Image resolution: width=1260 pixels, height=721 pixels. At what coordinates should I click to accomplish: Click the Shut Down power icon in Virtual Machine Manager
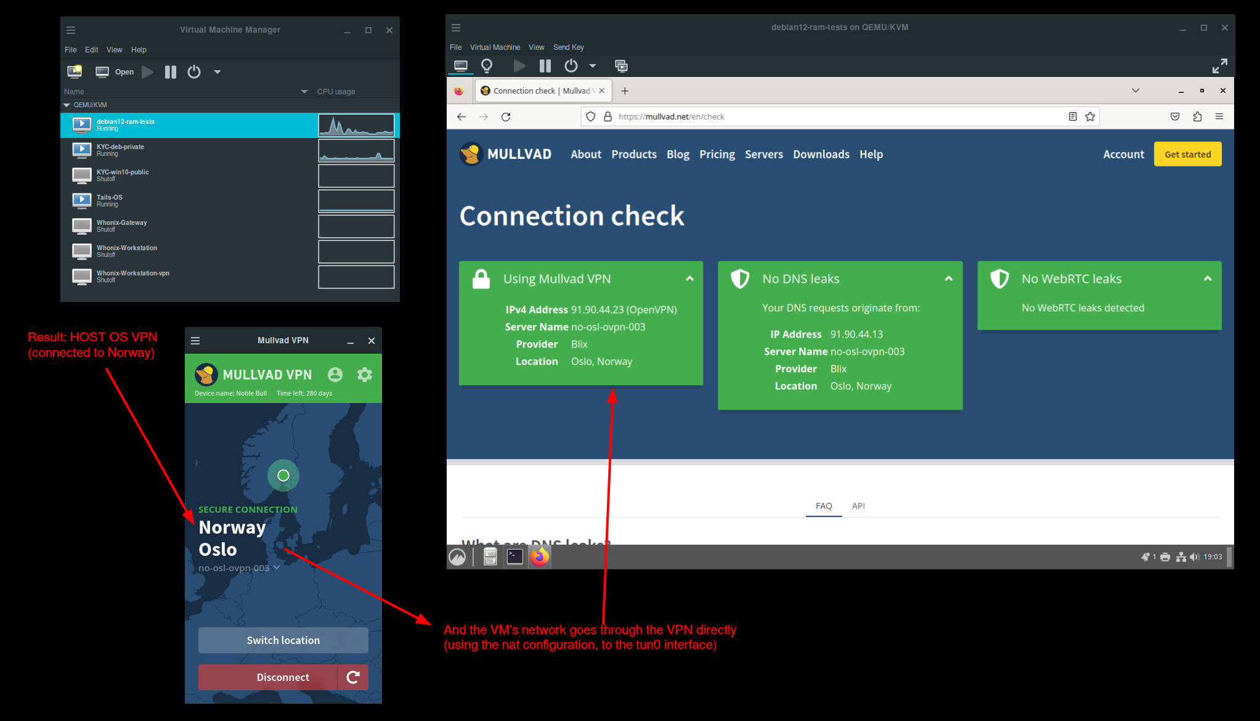coord(194,72)
